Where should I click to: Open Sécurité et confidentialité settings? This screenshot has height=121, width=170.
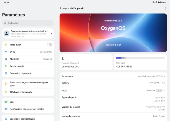pyautogui.click(x=28, y=119)
